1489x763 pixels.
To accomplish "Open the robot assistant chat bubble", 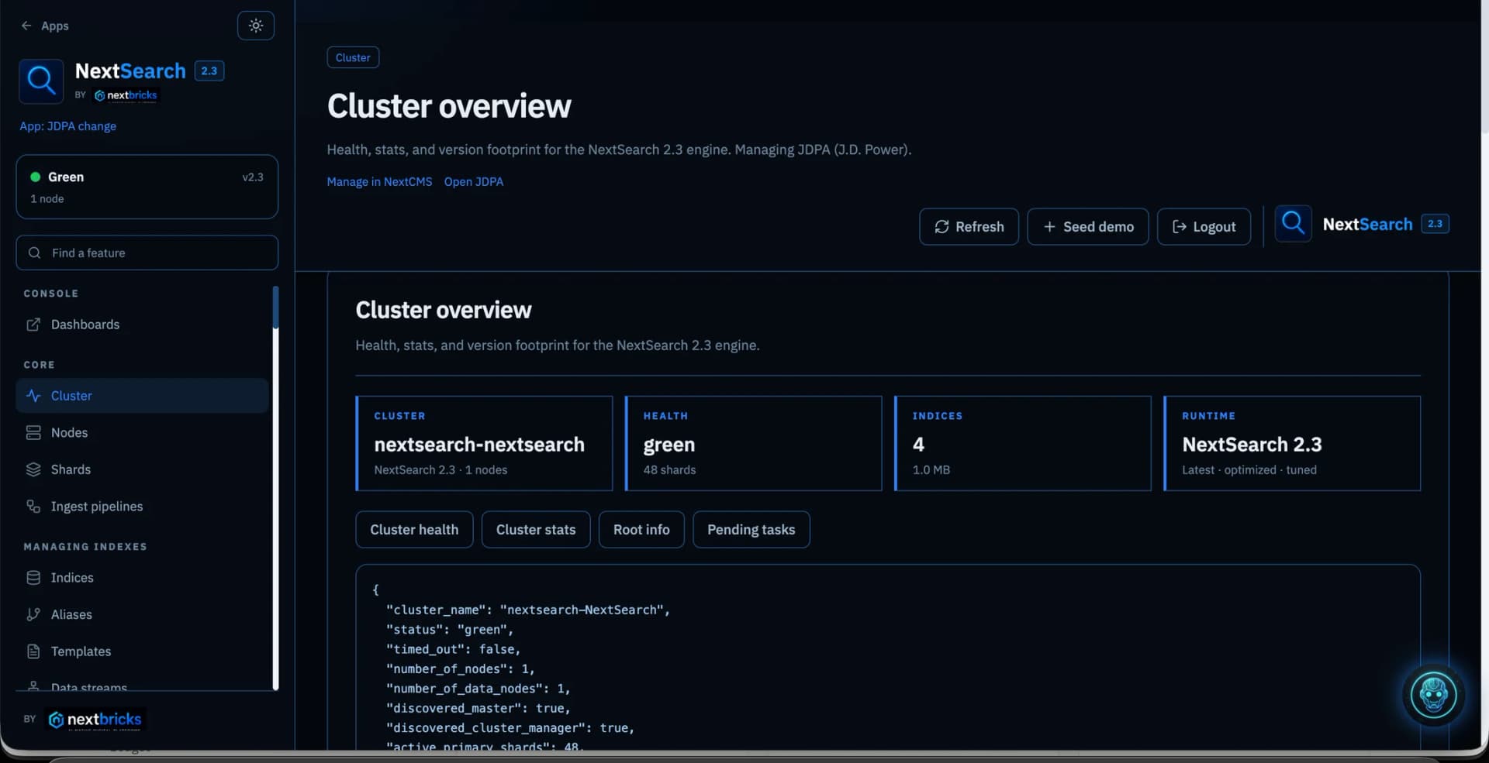I will tap(1433, 695).
